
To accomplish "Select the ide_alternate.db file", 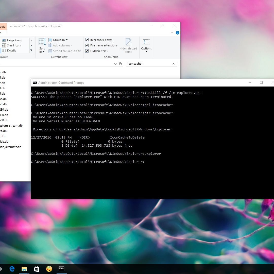I will [11, 147].
